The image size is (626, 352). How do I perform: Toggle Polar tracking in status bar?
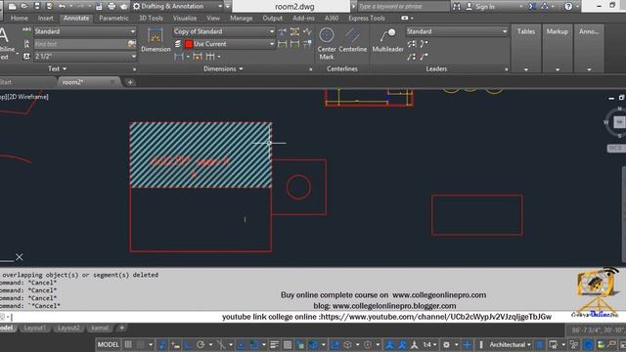[201, 344]
